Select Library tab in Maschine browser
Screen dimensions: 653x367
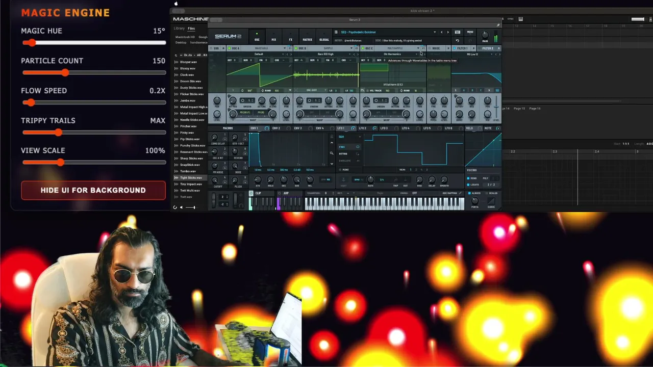click(x=179, y=29)
